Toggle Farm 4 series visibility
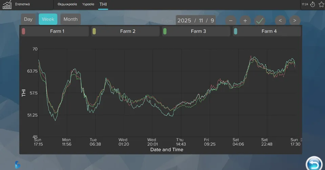 (267, 31)
